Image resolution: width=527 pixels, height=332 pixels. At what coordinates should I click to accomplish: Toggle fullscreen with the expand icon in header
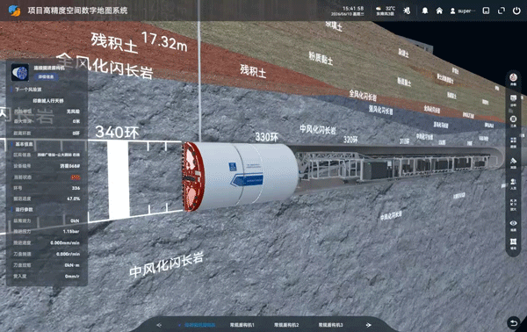pos(502,11)
